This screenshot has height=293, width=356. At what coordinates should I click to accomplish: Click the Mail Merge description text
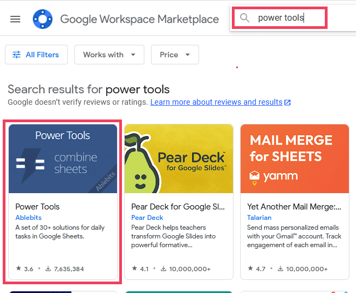pyautogui.click(x=294, y=236)
